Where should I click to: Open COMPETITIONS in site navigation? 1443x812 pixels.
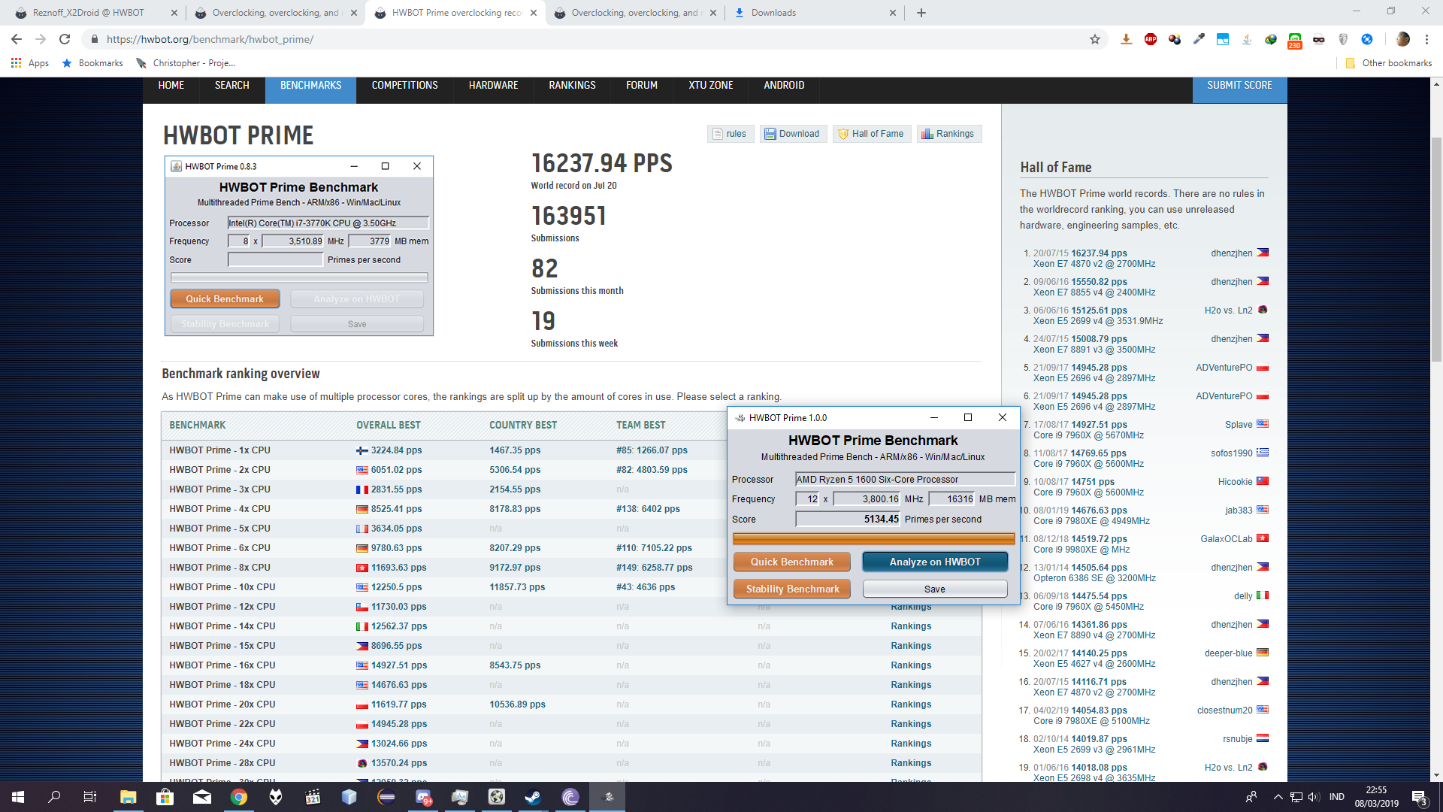point(404,86)
